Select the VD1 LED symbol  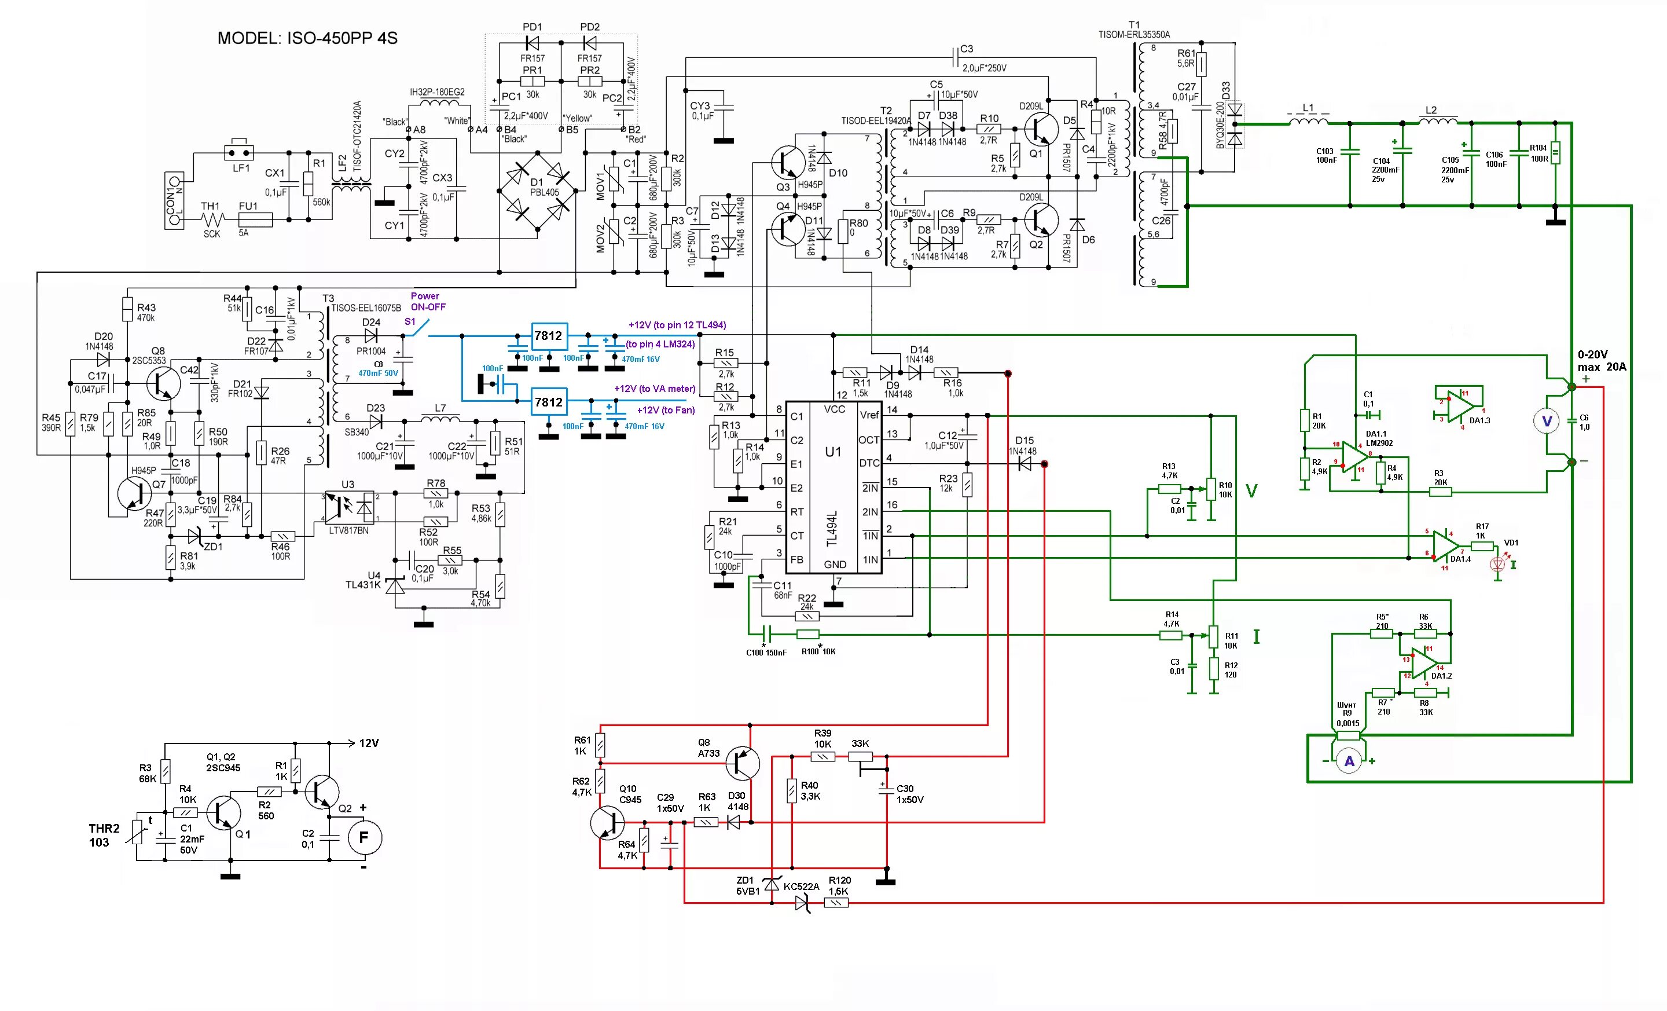pos(1499,564)
